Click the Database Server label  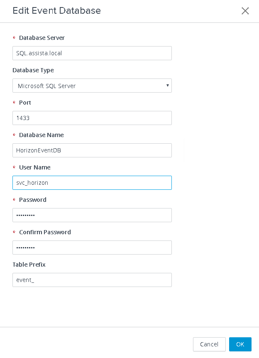click(42, 38)
